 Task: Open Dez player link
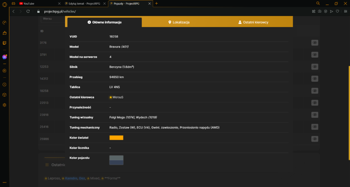coord(82,178)
